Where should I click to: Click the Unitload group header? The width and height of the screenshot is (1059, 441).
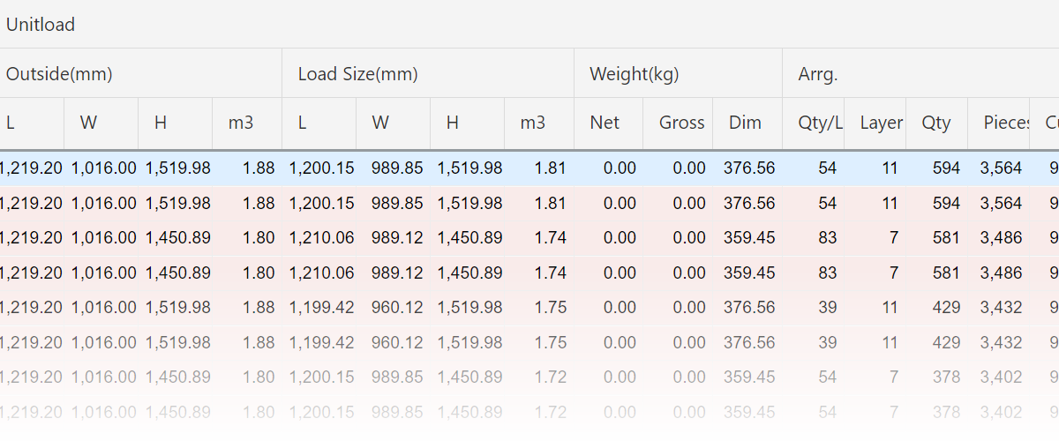(41, 25)
